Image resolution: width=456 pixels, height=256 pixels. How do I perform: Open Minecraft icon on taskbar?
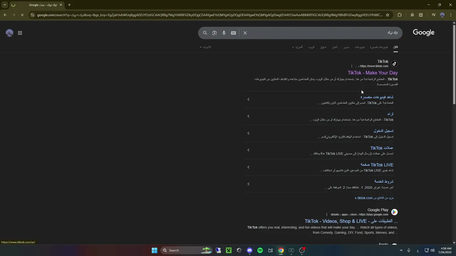(x=229, y=250)
